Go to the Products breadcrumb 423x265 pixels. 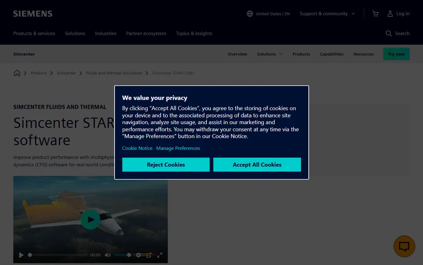(38, 73)
